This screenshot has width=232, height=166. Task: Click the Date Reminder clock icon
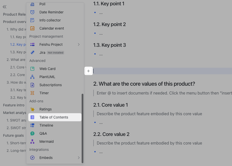click(x=32, y=12)
